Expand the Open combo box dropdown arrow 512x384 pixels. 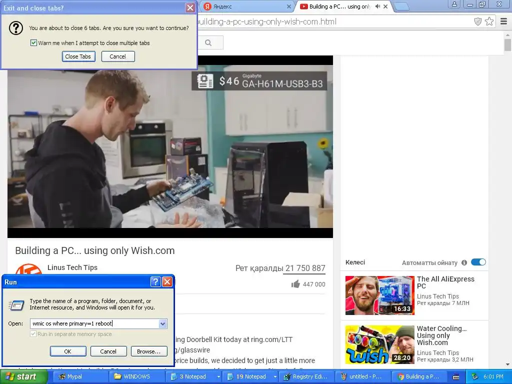click(x=162, y=323)
